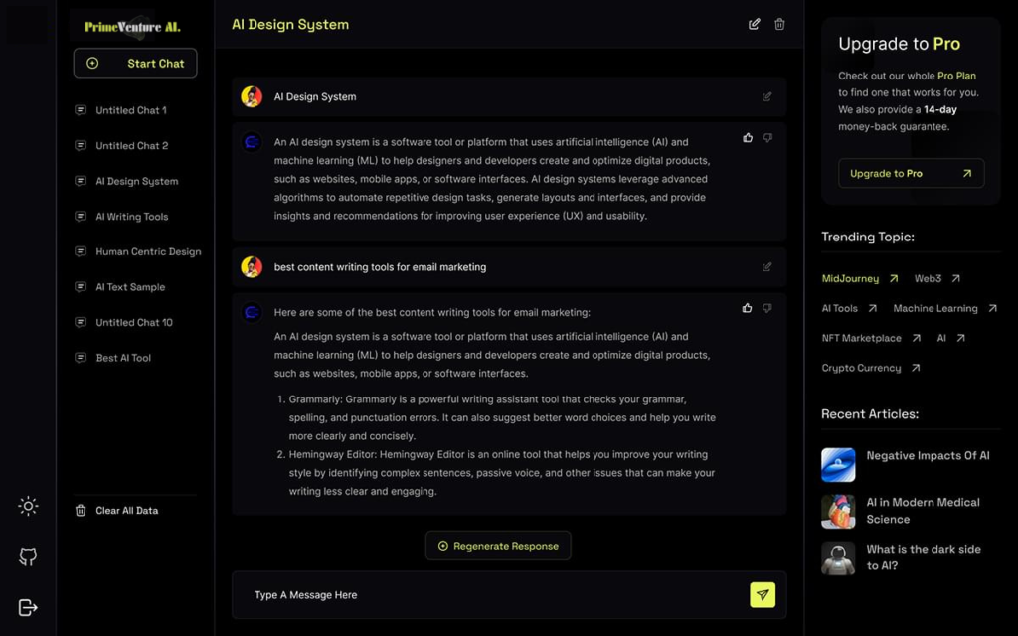Click the logout icon in sidebar
The image size is (1018, 636).
coord(28,607)
